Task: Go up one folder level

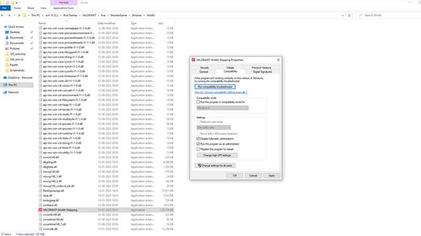Action: 19,15
